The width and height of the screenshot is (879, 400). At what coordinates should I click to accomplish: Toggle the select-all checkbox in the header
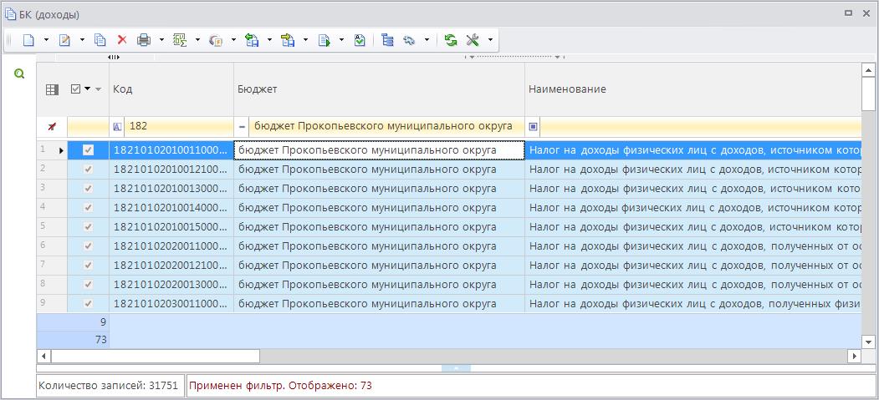[x=76, y=89]
